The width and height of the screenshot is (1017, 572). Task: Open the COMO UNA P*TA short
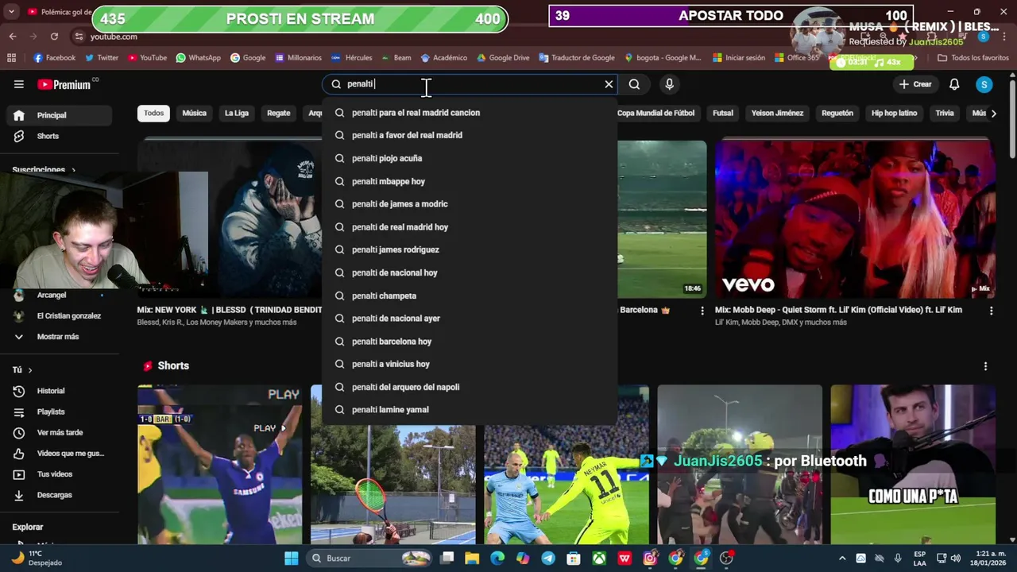(x=913, y=465)
